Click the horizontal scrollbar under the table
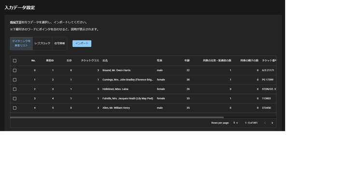Image resolution: width=348 pixels, height=195 pixels. pyautogui.click(x=116, y=117)
